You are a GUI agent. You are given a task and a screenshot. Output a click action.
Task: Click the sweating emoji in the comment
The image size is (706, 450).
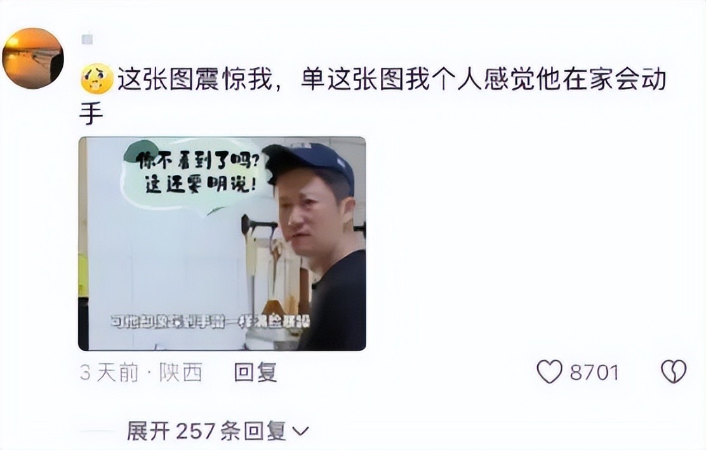(x=97, y=80)
